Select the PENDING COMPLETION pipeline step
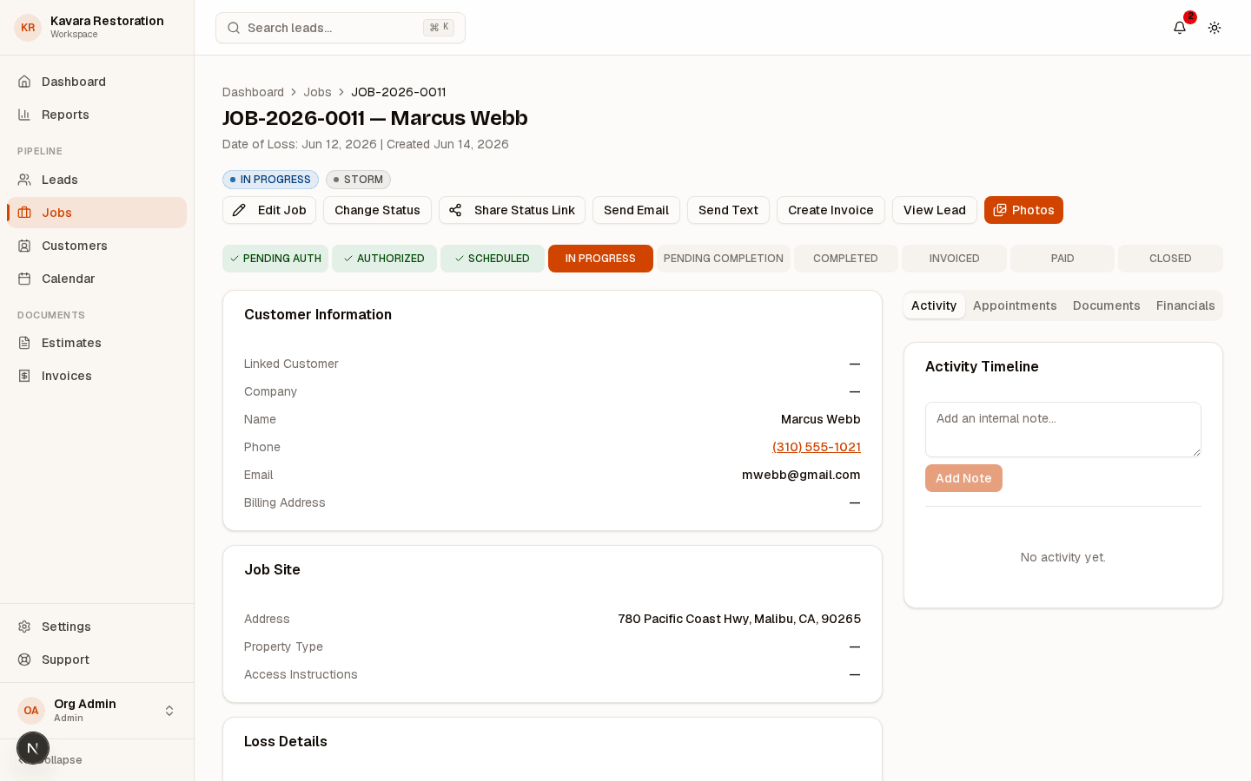 tap(724, 259)
